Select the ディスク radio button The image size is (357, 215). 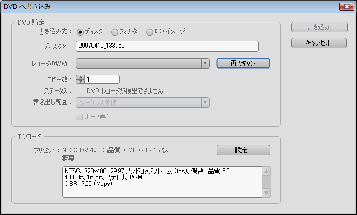point(81,31)
